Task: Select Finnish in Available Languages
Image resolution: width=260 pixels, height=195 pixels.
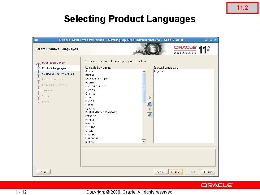Action: click(x=113, y=120)
